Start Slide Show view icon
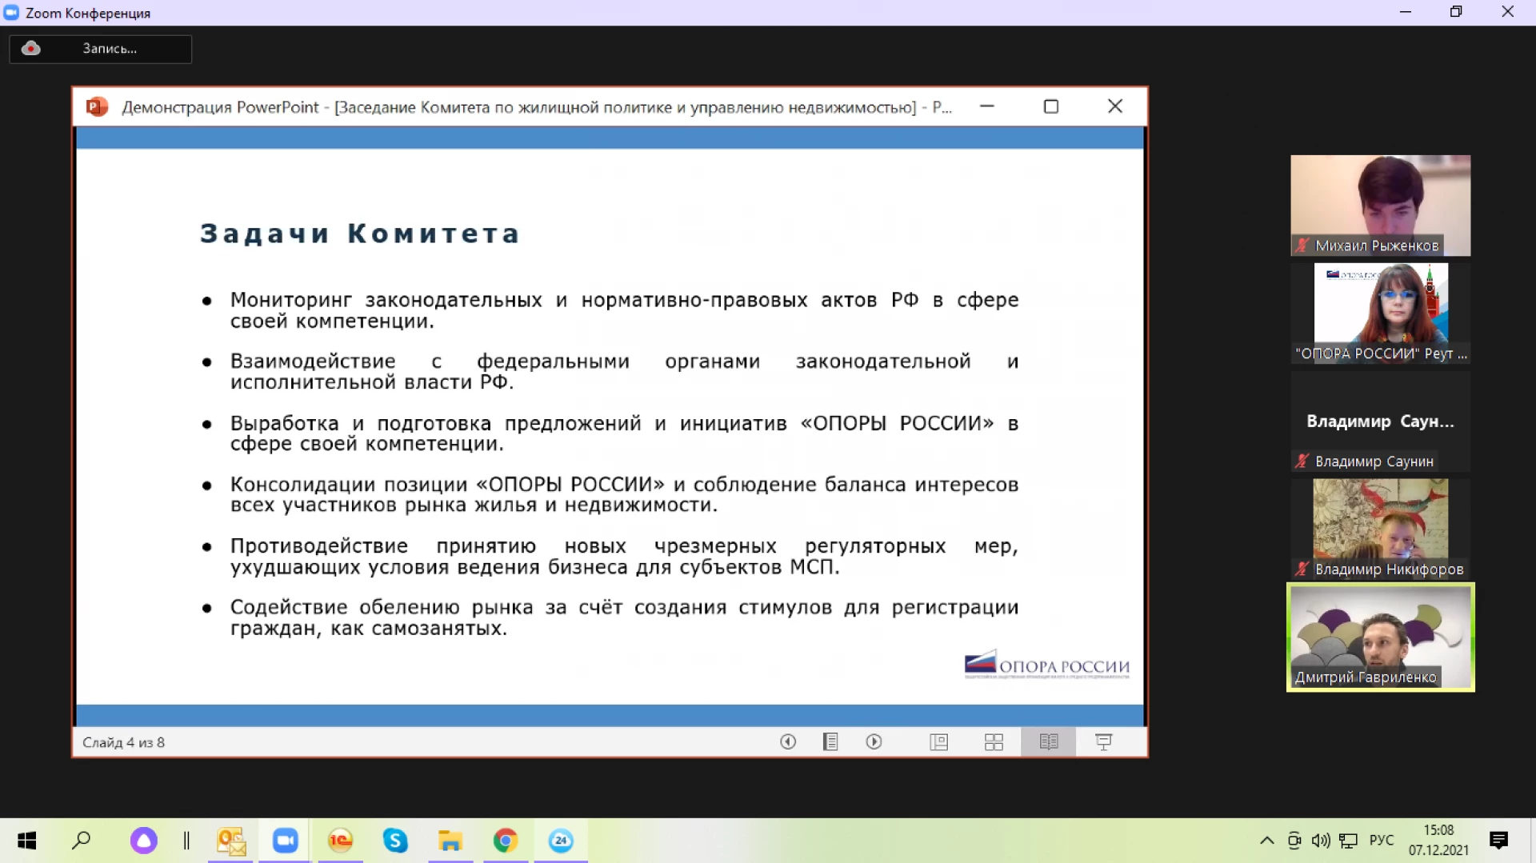The image size is (1536, 863). 1103,741
